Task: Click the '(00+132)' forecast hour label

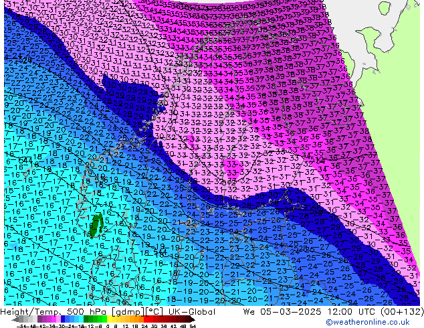Action: 402,312
